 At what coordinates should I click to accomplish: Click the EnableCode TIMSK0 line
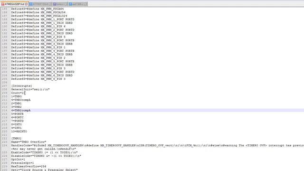click(x=44, y=152)
